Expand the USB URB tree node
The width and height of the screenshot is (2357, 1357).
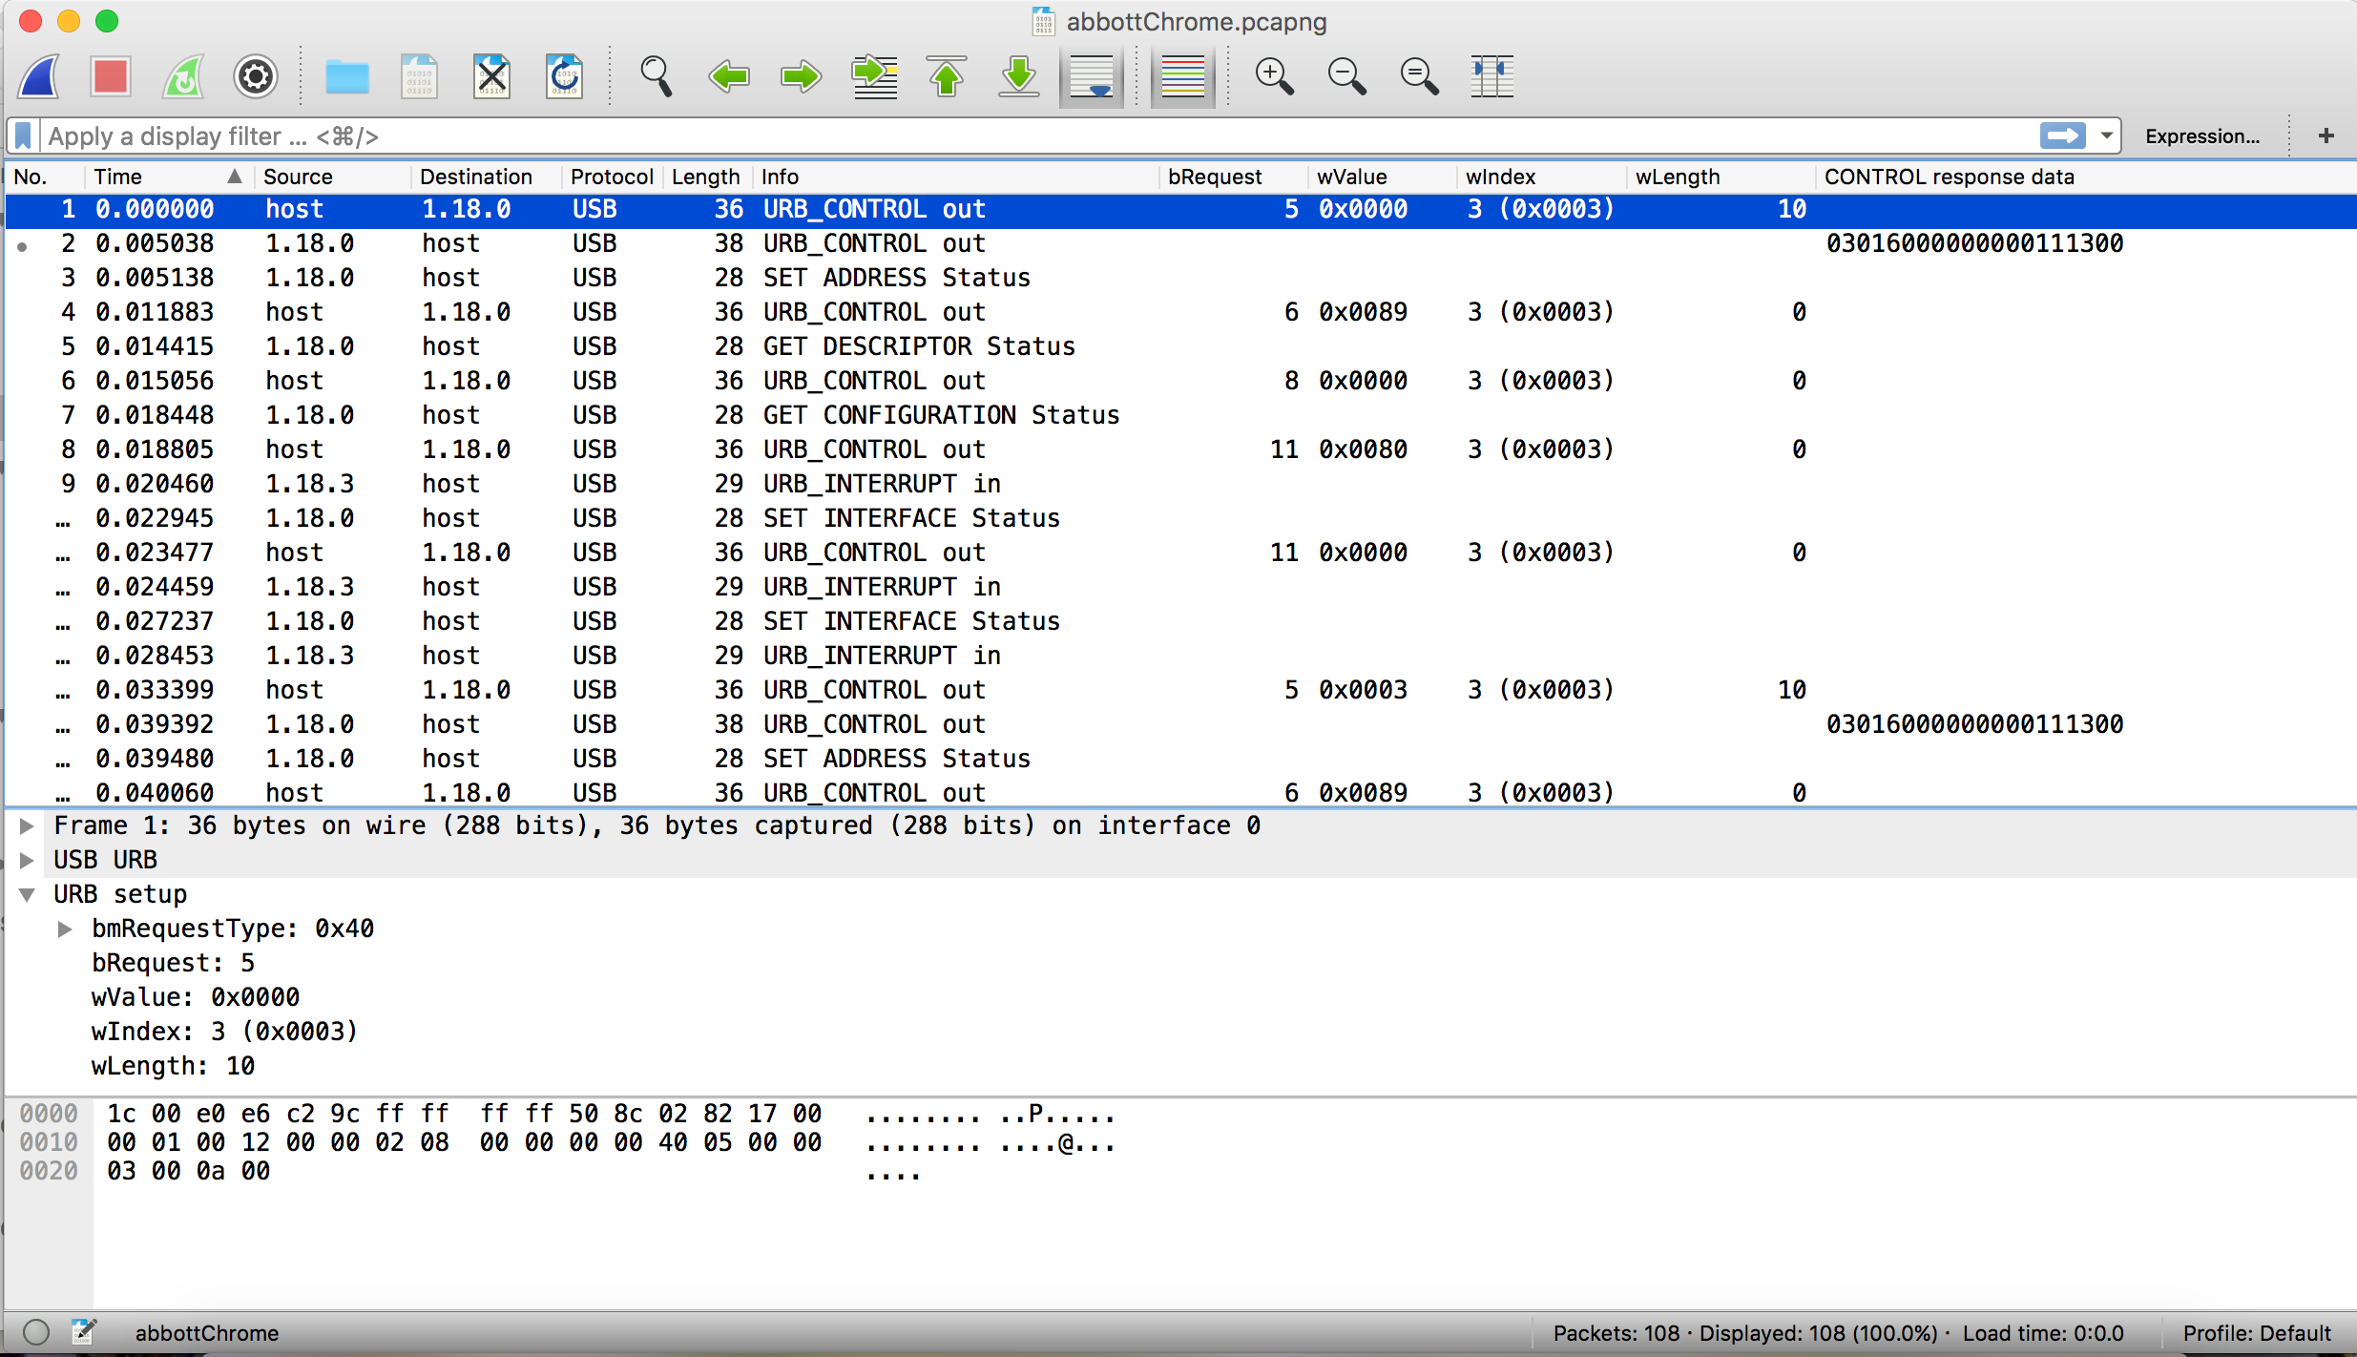click(28, 861)
